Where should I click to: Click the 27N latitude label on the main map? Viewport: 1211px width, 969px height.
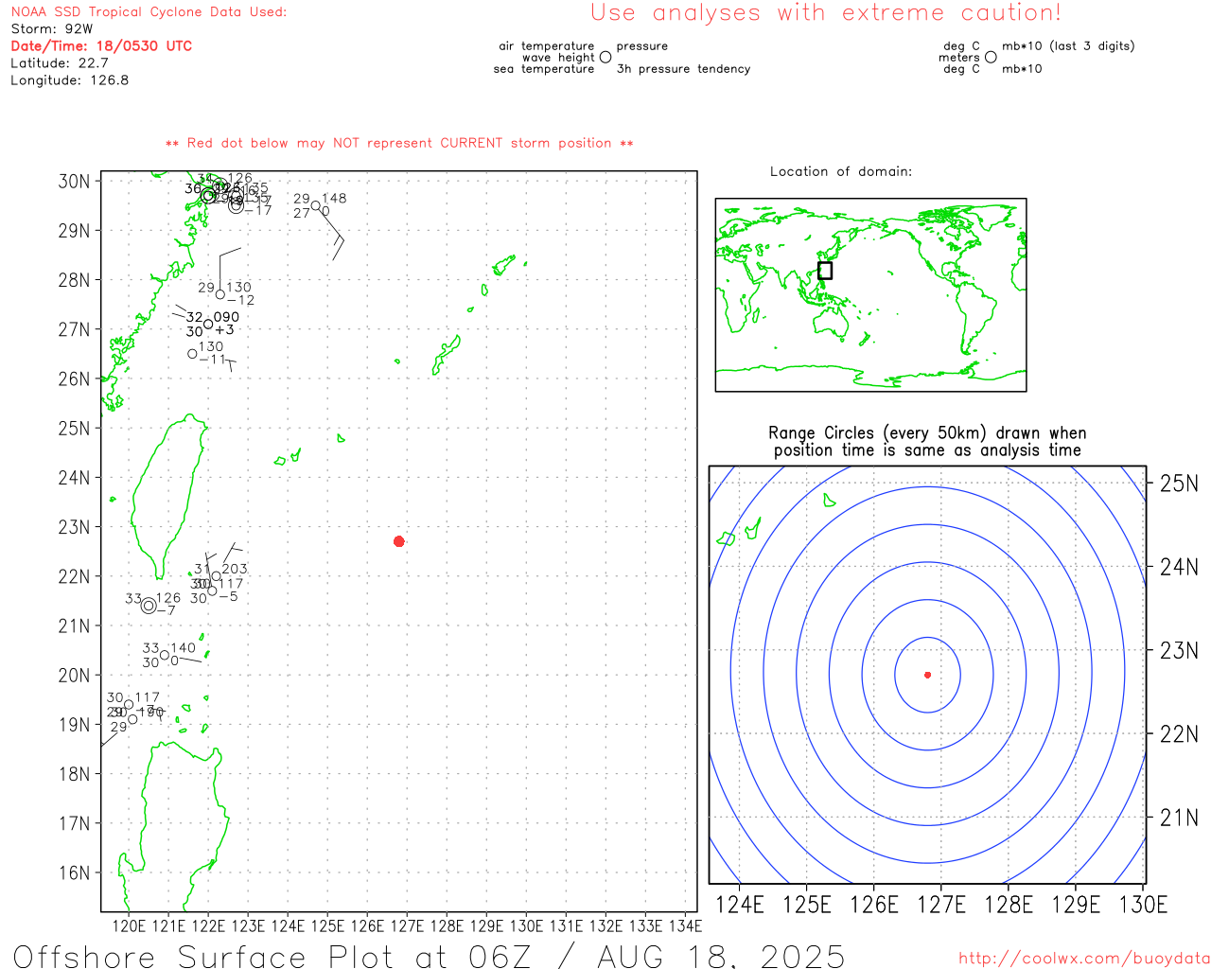(75, 329)
